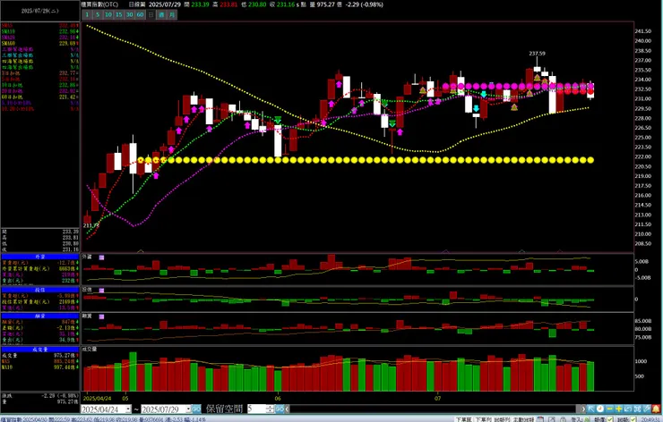Click the SMA20 indicator legend row
Viewport: 663px width, 422px height.
tap(40, 38)
